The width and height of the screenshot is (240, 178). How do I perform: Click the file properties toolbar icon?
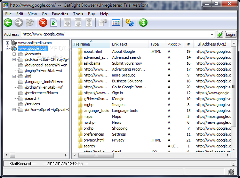102,23
